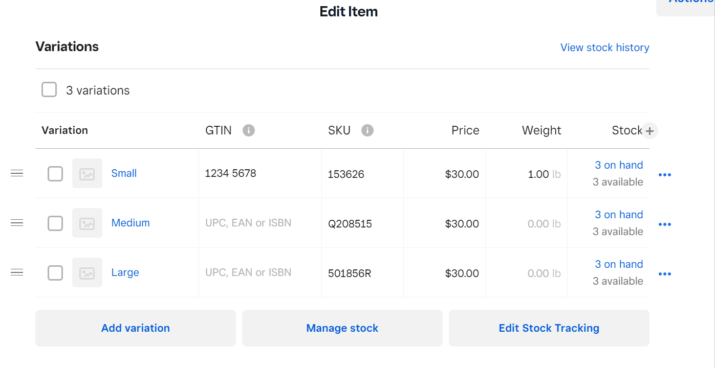Edit the Medium variation's $30.00 price
Screen dimensions: 715x368
tap(444, 223)
